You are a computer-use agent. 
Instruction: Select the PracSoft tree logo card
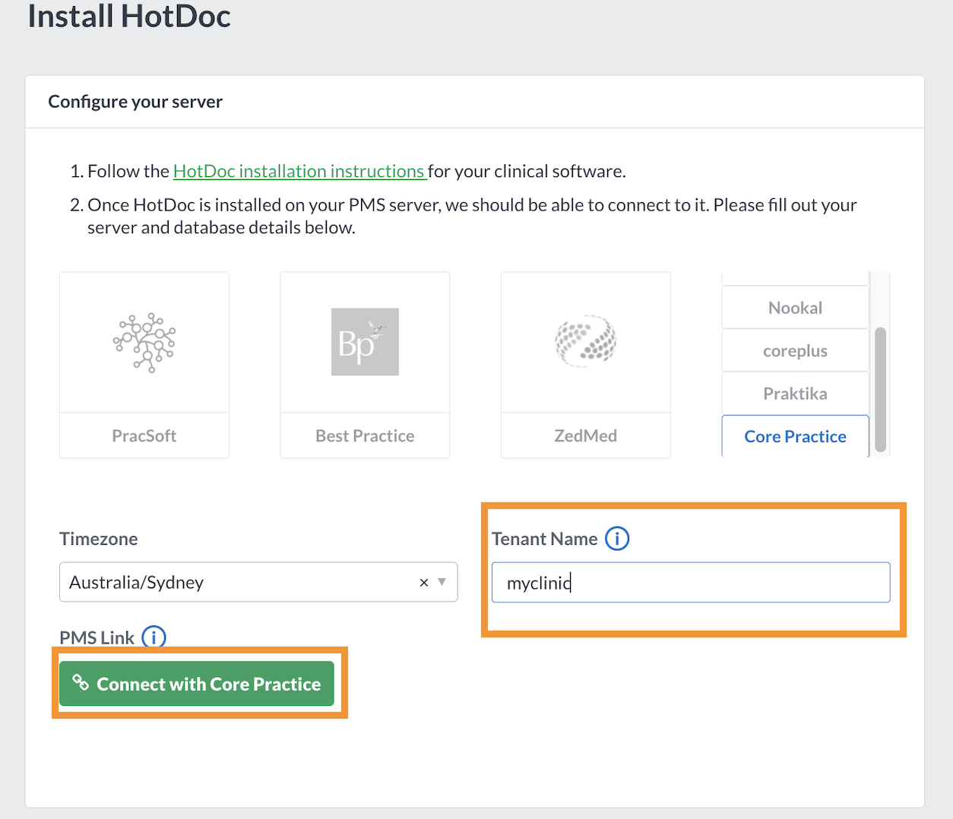(x=144, y=343)
